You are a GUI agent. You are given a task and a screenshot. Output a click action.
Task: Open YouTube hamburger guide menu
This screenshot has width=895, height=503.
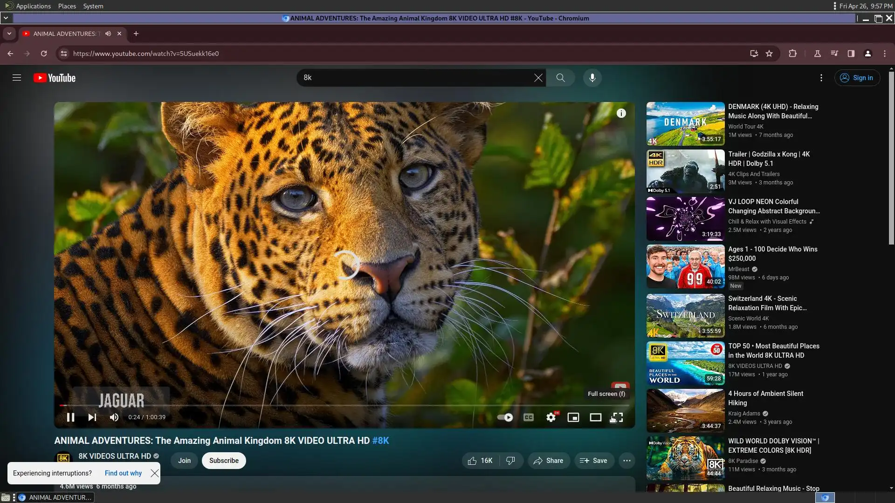pyautogui.click(x=17, y=78)
